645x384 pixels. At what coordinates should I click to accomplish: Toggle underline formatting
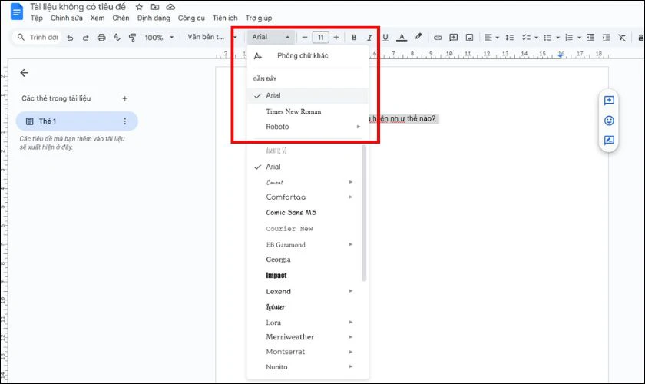(x=385, y=38)
